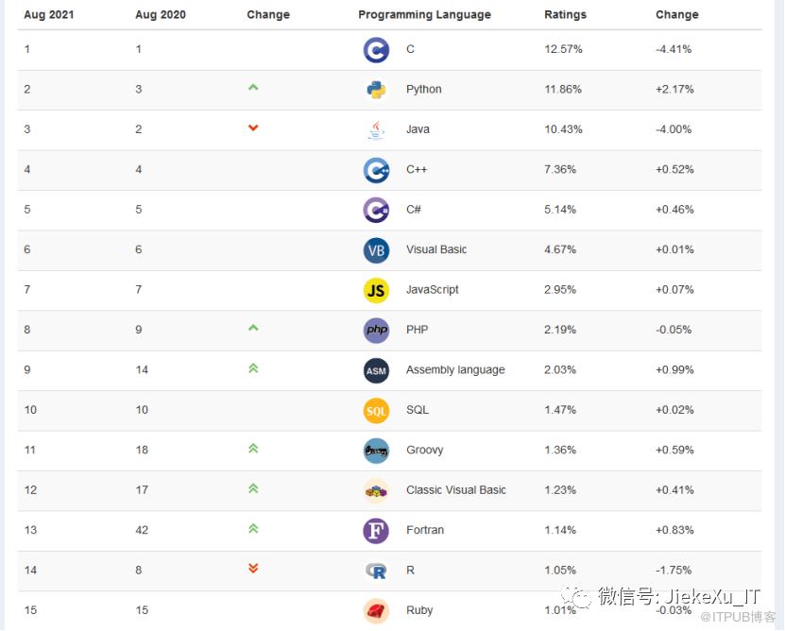Click the red down arrow for Java
The width and height of the screenshot is (785, 631).
pos(253,128)
